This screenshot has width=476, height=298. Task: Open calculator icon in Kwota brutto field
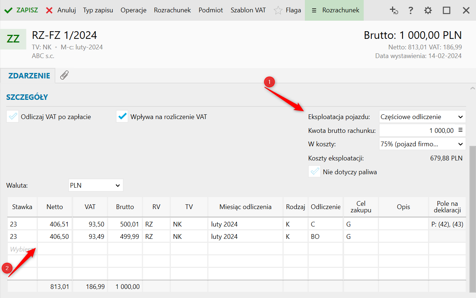coord(460,130)
